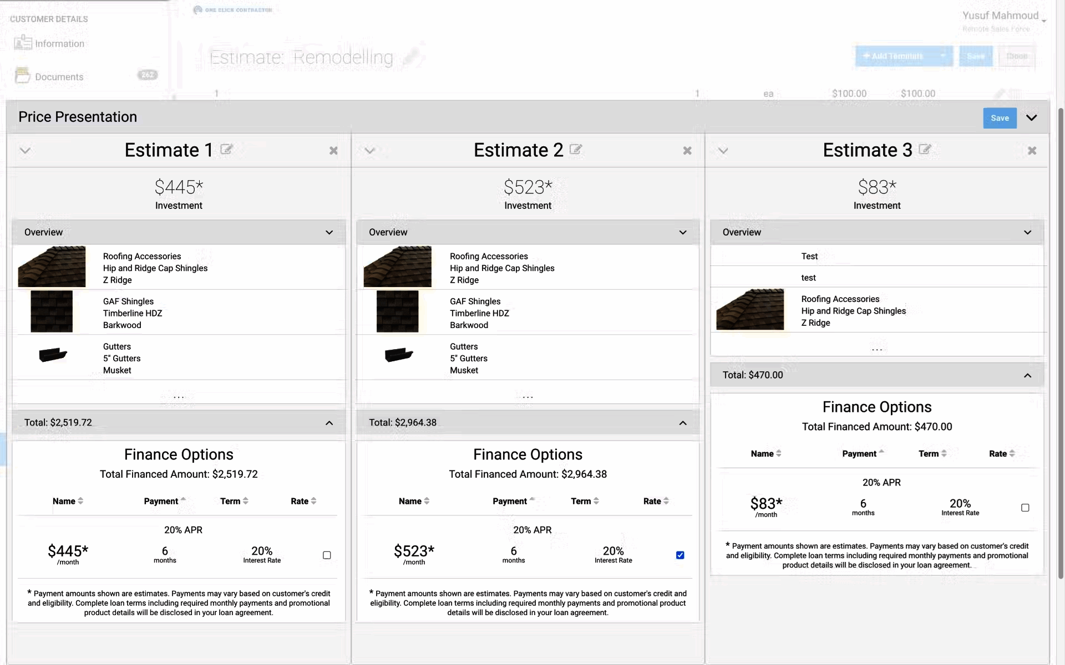Select the $83 per month finance option
This screenshot has width=1065, height=665.
(x=1025, y=508)
